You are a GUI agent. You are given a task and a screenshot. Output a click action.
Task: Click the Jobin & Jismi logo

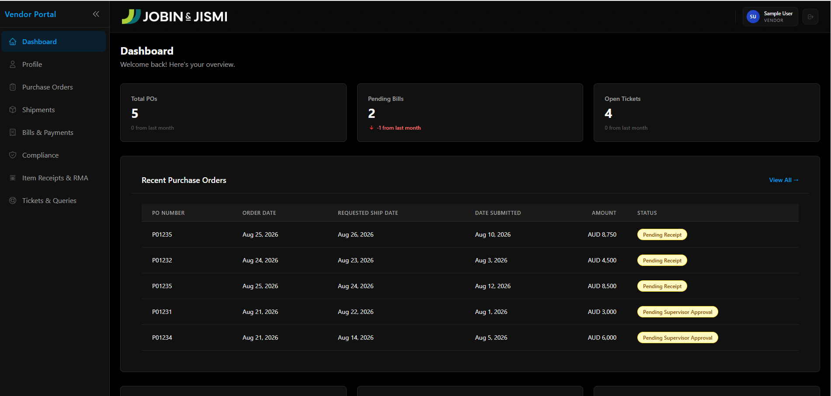coord(174,17)
